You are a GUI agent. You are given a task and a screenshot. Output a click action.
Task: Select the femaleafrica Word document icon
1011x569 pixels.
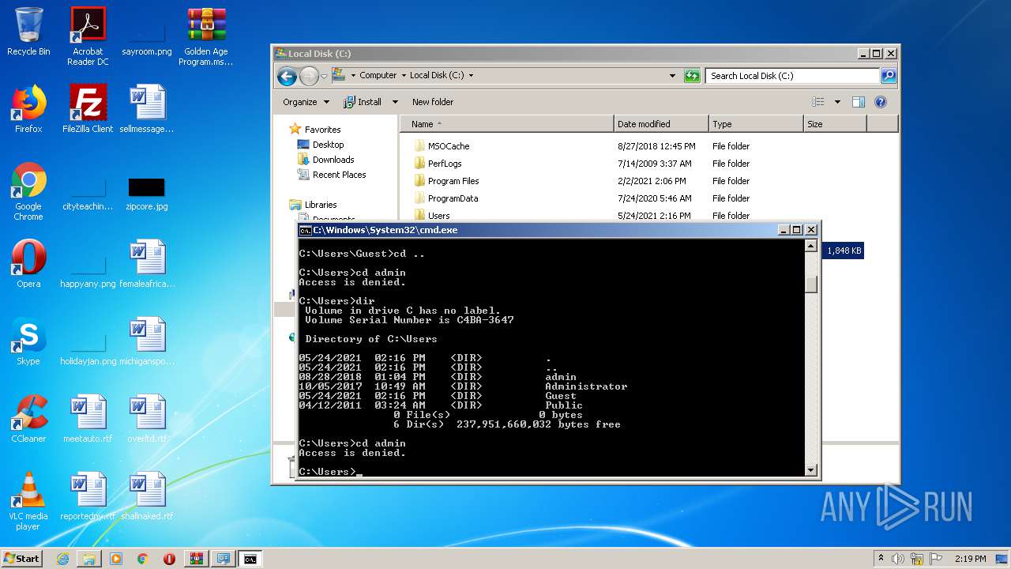click(x=147, y=264)
